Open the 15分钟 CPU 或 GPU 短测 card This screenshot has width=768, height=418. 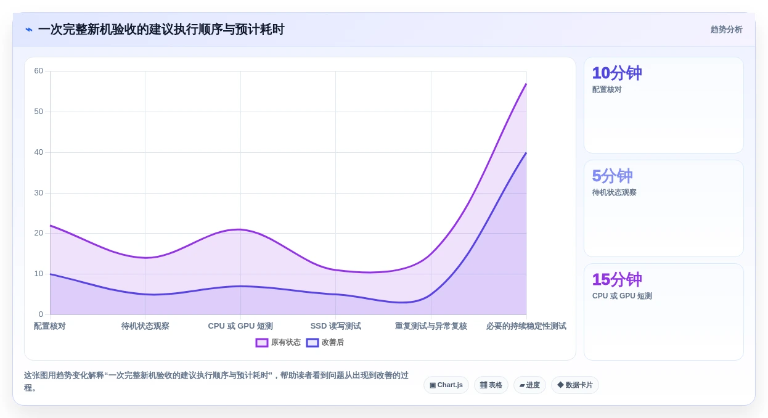click(x=664, y=312)
